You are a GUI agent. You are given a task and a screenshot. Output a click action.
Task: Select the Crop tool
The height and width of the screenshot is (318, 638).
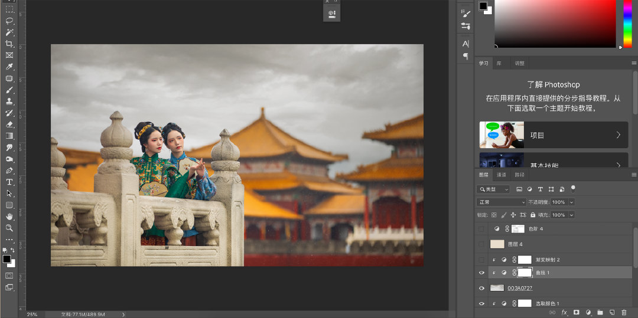[9, 44]
